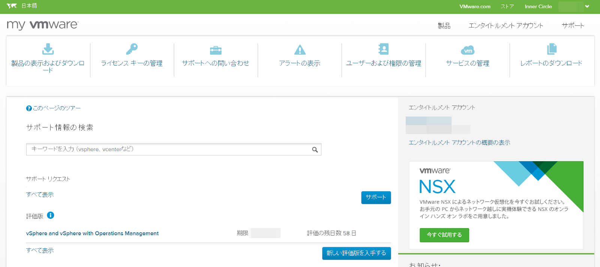Click the blue サポート button

[x=376, y=197]
